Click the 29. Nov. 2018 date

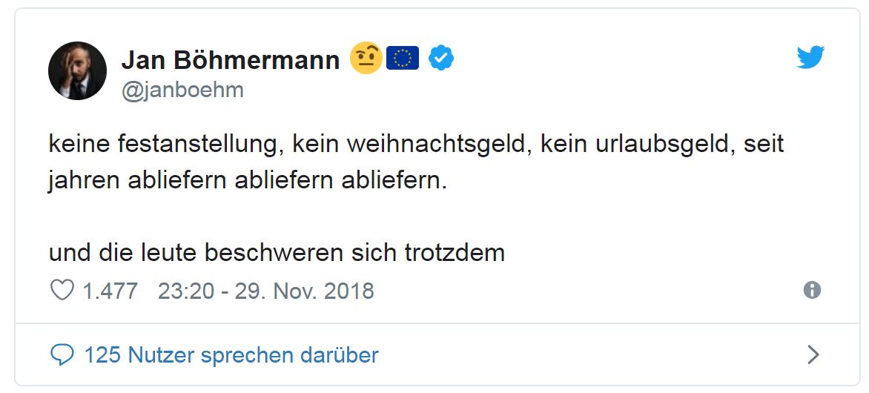pyautogui.click(x=305, y=290)
